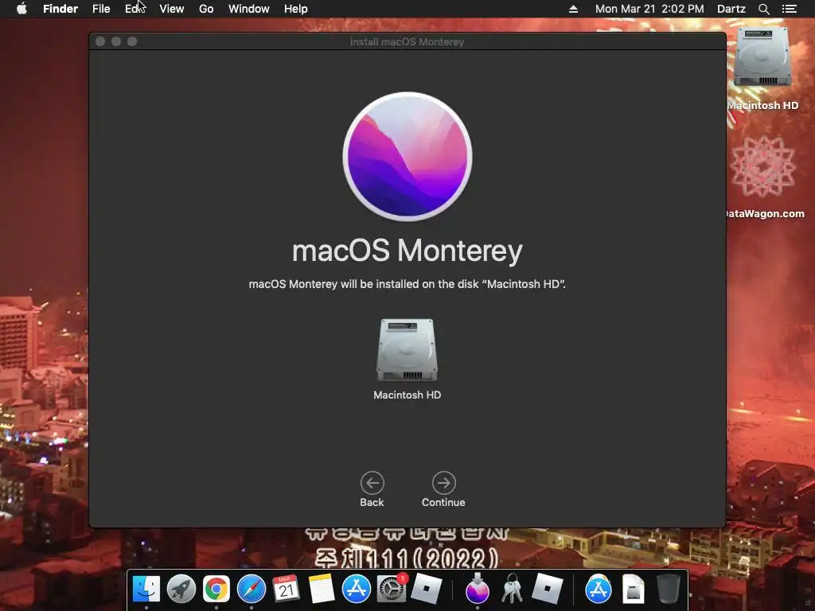Open the Finder menu
815x611 pixels.
(x=60, y=9)
